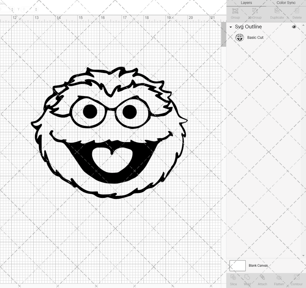Toggle visibility of the Svg Outline layer
This screenshot has height=288, width=306.
pos(294,27)
